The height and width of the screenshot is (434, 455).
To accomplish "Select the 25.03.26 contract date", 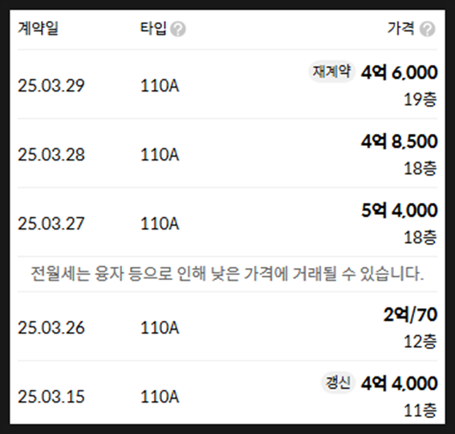I will click(51, 327).
